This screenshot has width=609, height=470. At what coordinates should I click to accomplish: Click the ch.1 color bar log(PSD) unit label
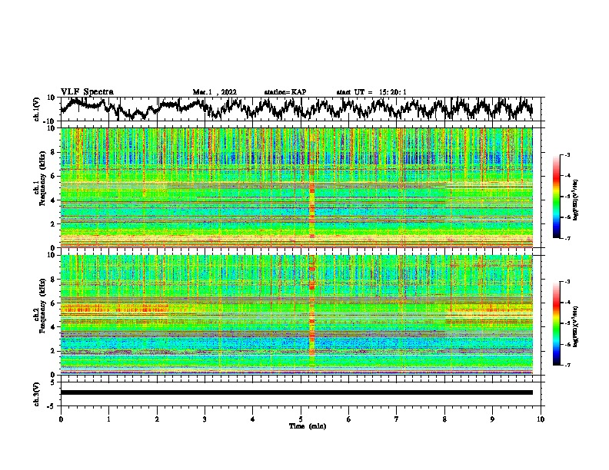576,200
